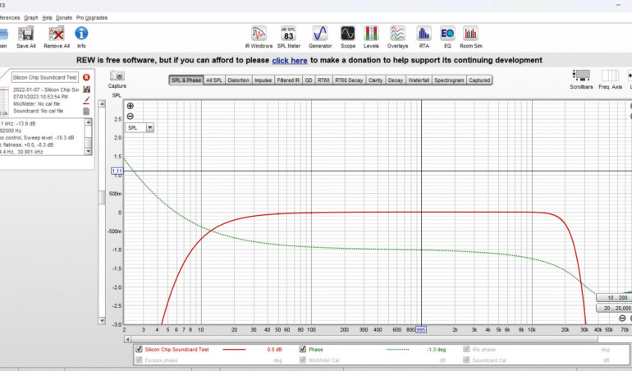Screen dimensions: 632x371
Task: Set frequency range to 20..20,000
Action: 619,307
